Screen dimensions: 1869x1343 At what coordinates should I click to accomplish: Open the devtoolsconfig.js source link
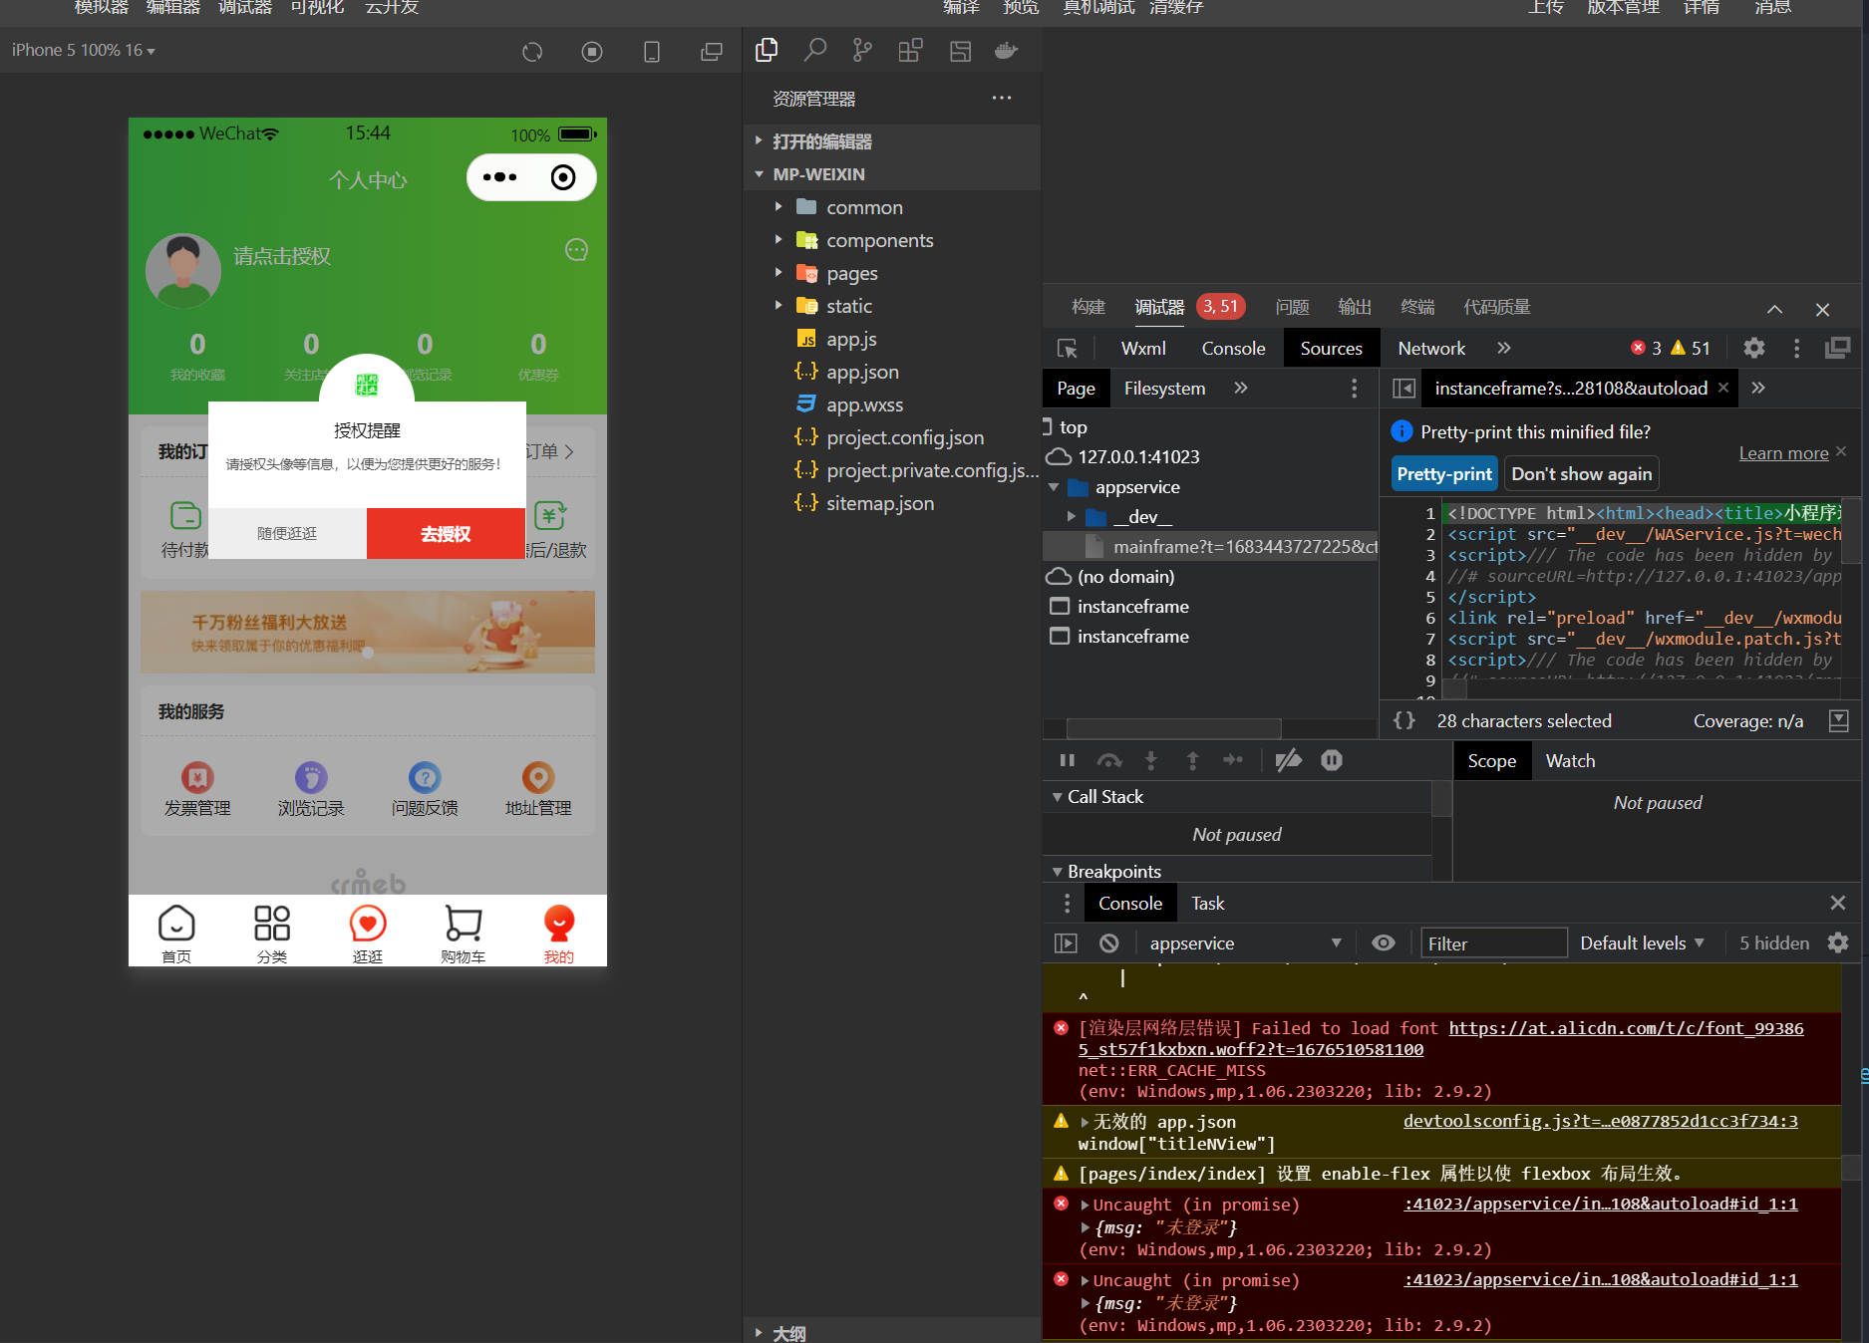pyautogui.click(x=1600, y=1121)
